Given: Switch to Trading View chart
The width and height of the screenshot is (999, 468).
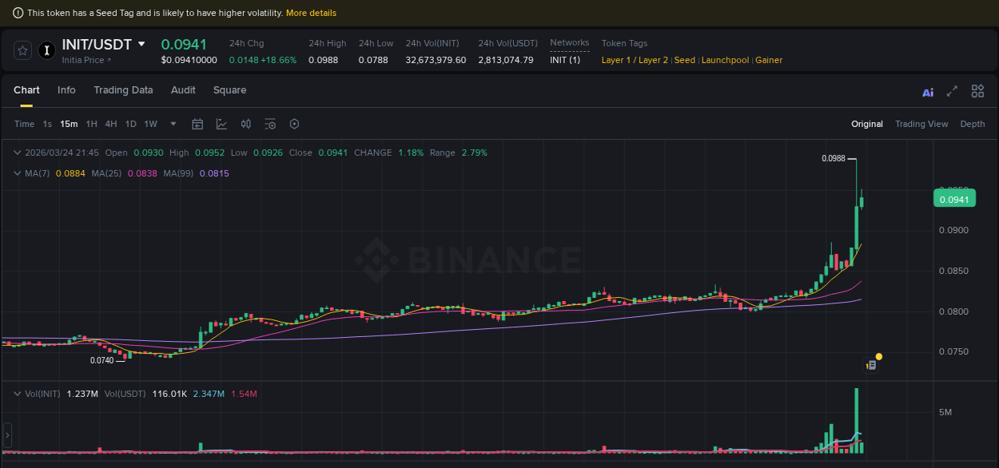Looking at the screenshot, I should click(921, 124).
